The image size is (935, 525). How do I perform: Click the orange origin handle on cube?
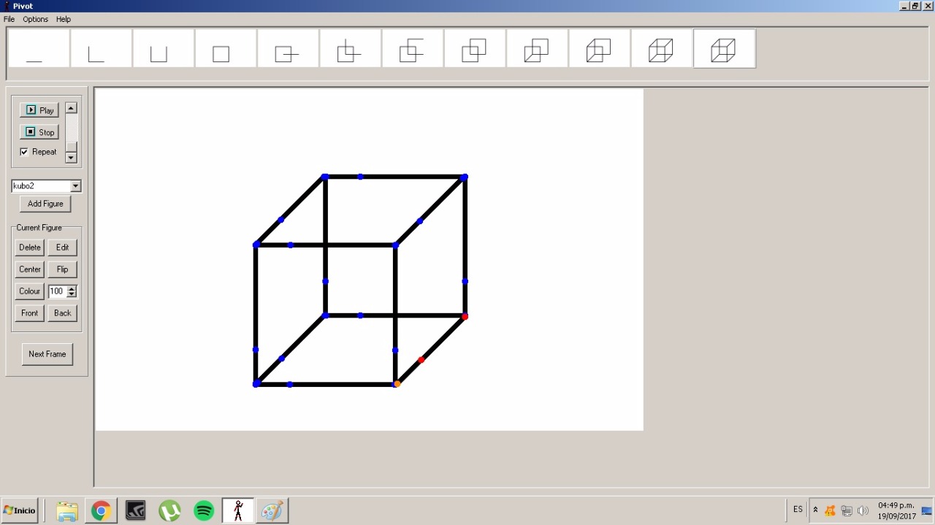pyautogui.click(x=397, y=384)
